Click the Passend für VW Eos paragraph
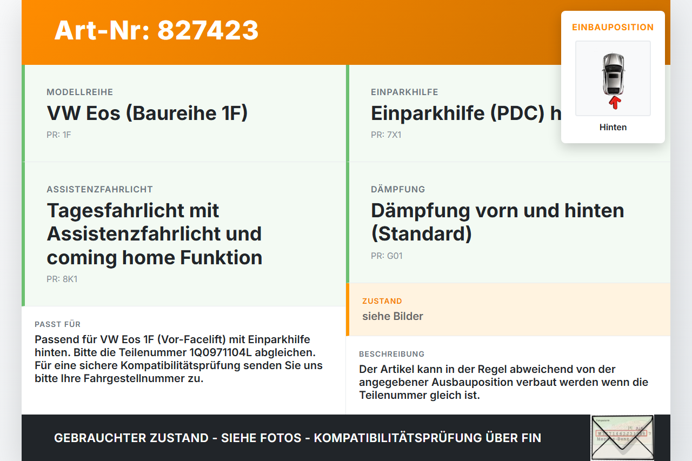 pyautogui.click(x=179, y=359)
